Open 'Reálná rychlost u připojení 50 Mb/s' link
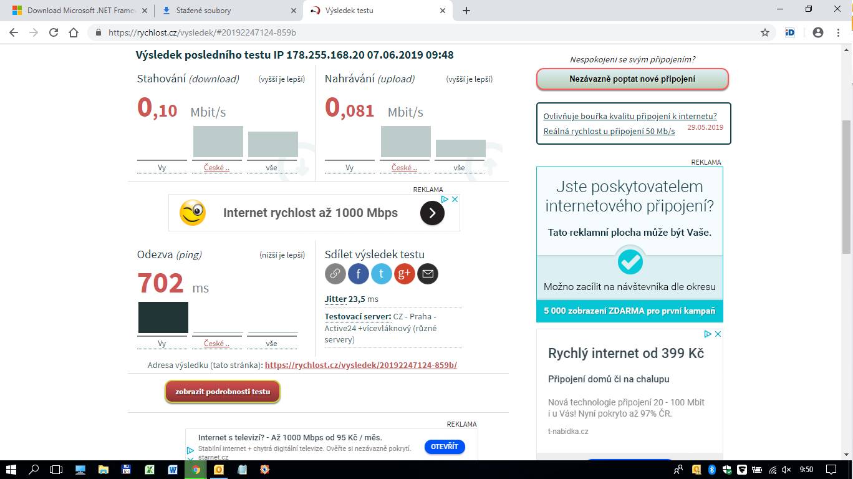853x479 pixels. click(609, 131)
